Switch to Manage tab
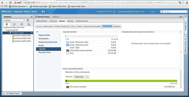Screen dimensions: 189x97 (71, 21)
